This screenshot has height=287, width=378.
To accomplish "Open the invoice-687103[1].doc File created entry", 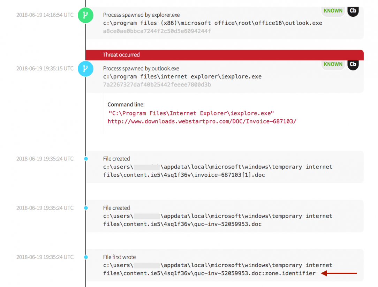I will point(225,167).
